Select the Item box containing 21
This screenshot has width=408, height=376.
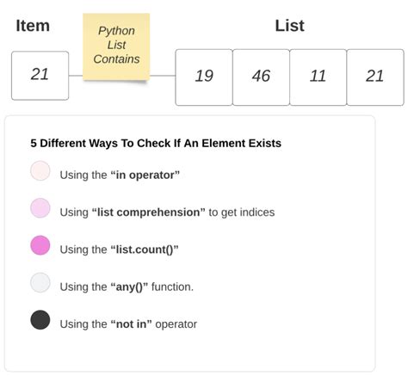point(40,76)
